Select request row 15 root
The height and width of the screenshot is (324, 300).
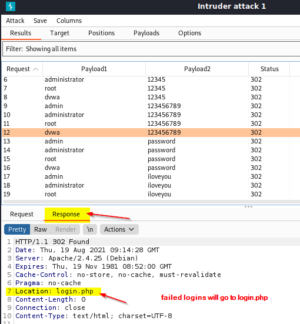151,159
